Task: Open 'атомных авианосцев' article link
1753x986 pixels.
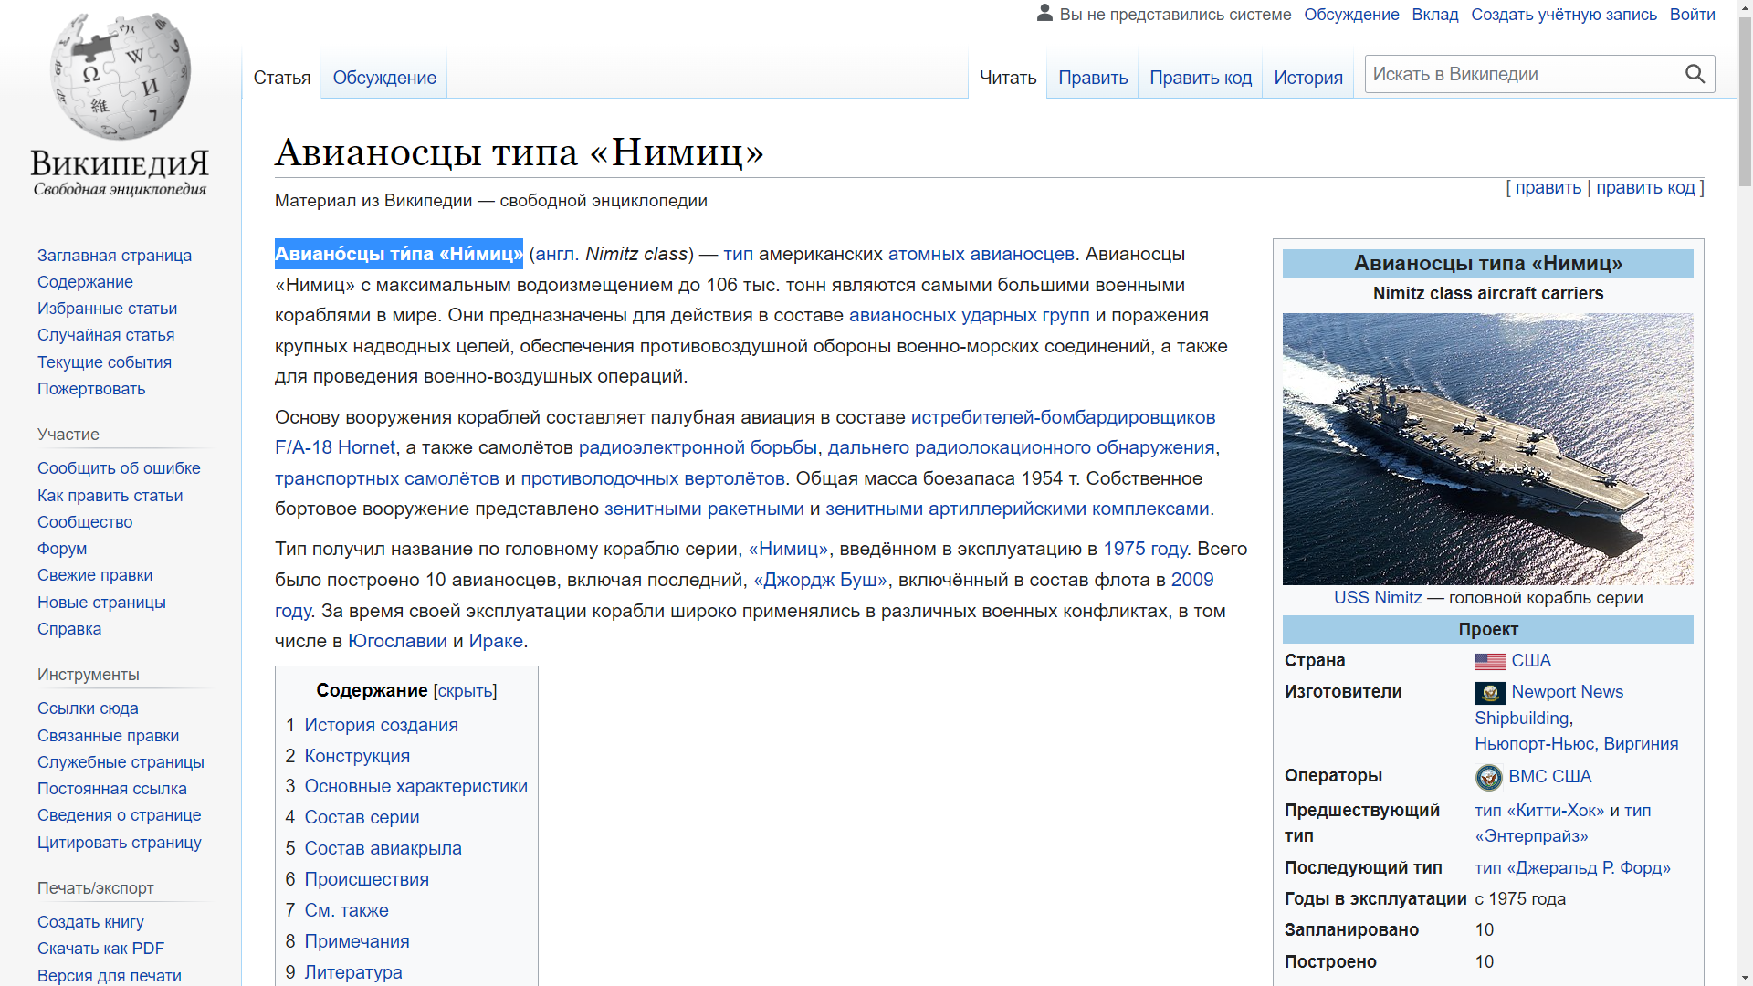Action: [x=981, y=254]
